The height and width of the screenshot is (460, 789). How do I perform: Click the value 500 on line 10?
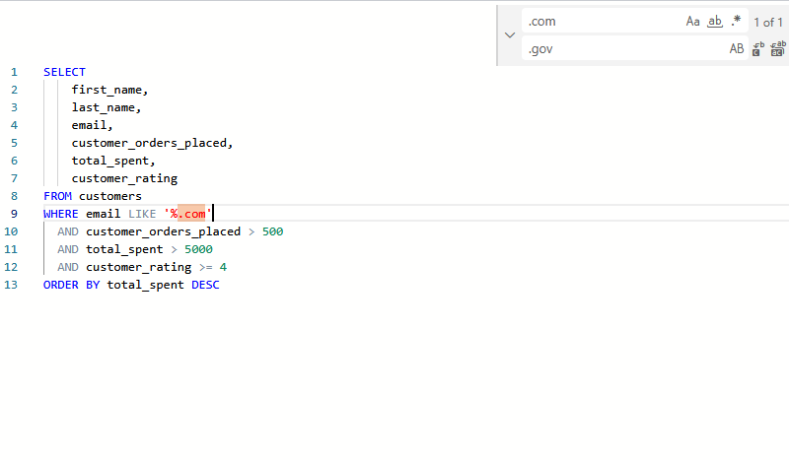pyautogui.click(x=273, y=231)
